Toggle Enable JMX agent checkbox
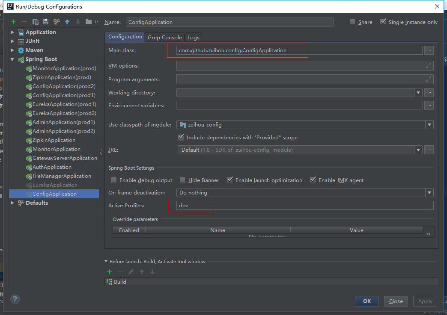447x315 pixels. [x=313, y=180]
